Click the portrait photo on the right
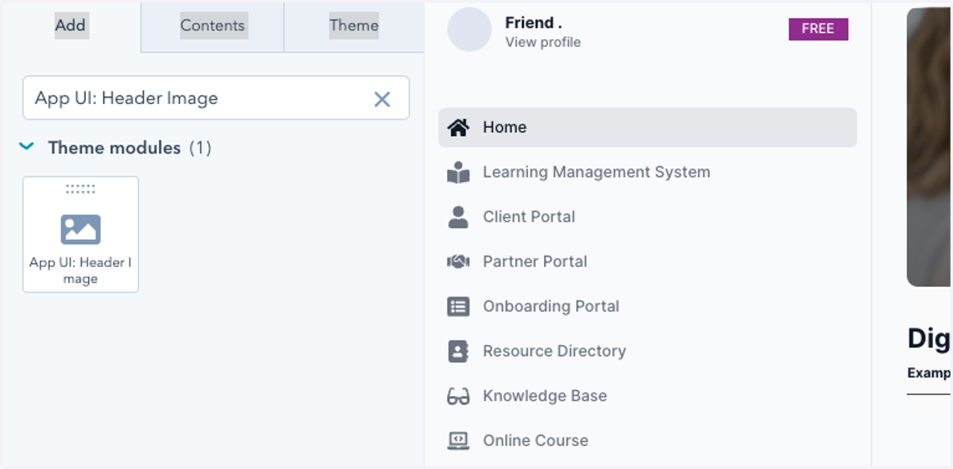953x469 pixels. pyautogui.click(x=929, y=147)
